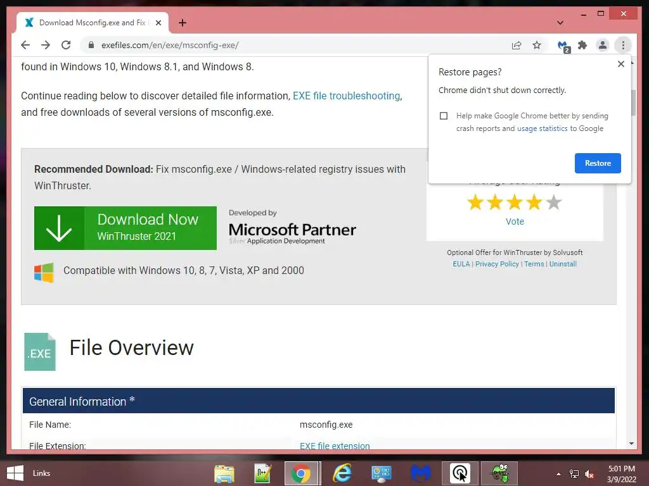Select the Download Msconfig.exe tab
This screenshot has width=649, height=486.
92,23
